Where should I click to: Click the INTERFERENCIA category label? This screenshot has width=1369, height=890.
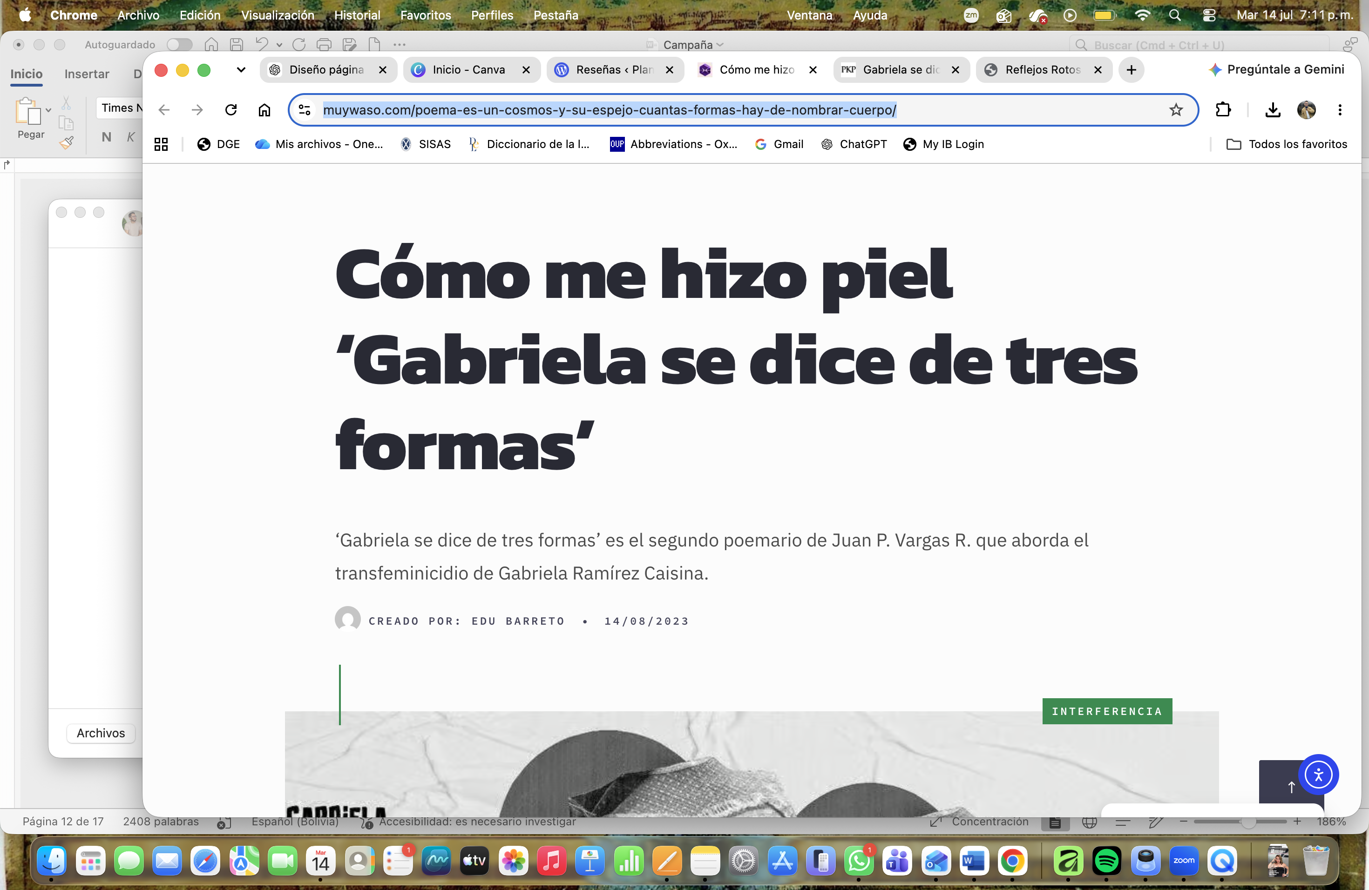click(x=1107, y=711)
